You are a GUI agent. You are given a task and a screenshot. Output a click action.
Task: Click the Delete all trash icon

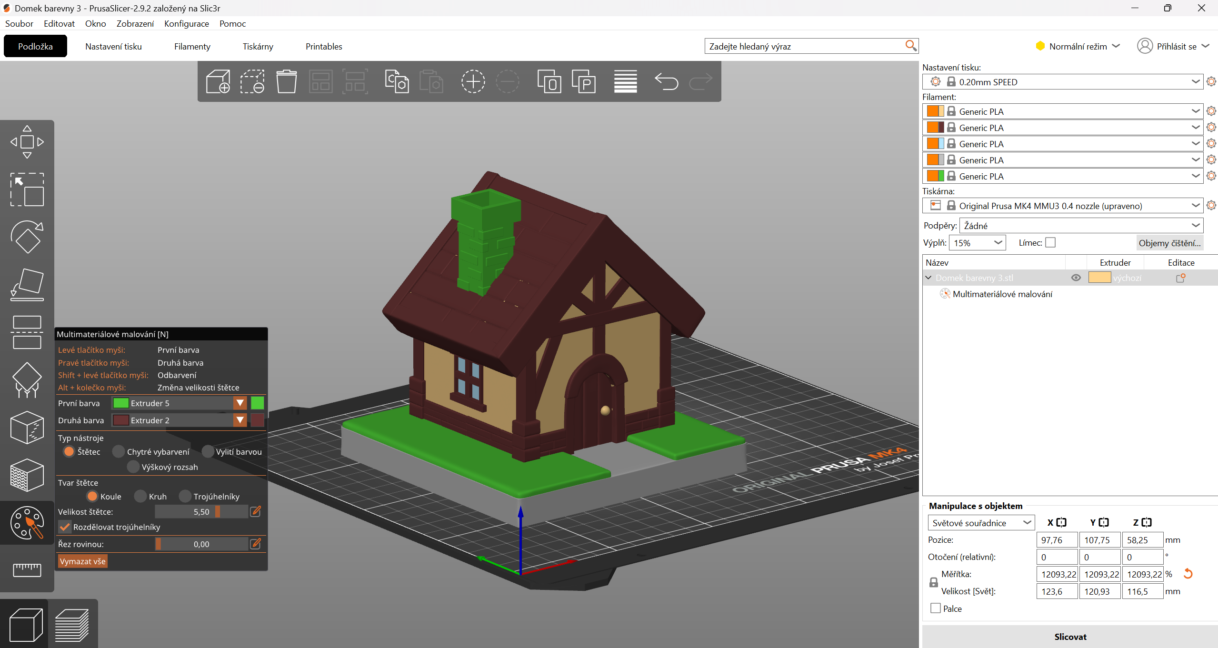pos(286,81)
